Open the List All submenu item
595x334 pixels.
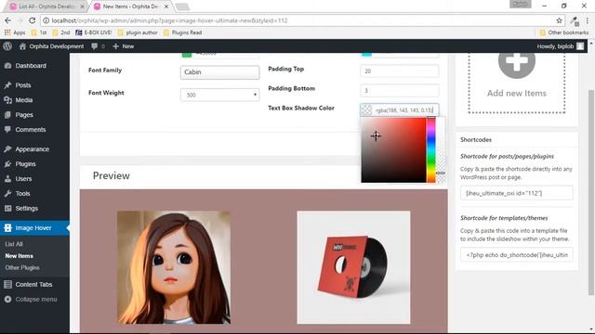(14, 244)
